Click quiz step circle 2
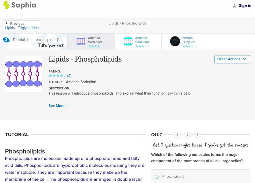This screenshot has width=255, height=183. coord(187,135)
